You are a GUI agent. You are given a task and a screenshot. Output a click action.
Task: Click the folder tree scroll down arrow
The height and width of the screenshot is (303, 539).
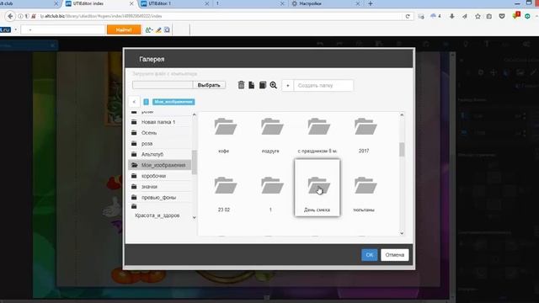pos(195,217)
